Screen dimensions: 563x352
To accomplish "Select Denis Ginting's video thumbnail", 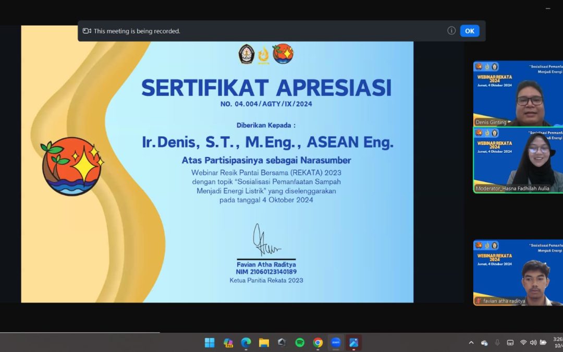I will [x=518, y=94].
